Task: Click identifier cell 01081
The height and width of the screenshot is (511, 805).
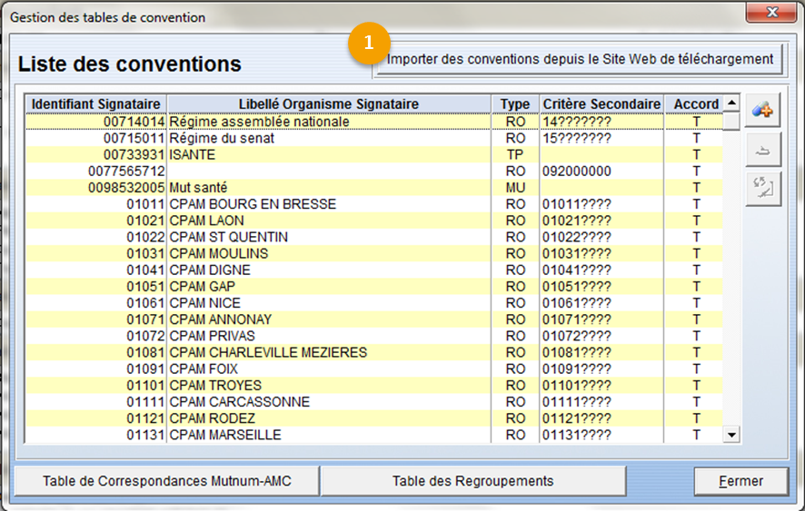Action: (96, 352)
